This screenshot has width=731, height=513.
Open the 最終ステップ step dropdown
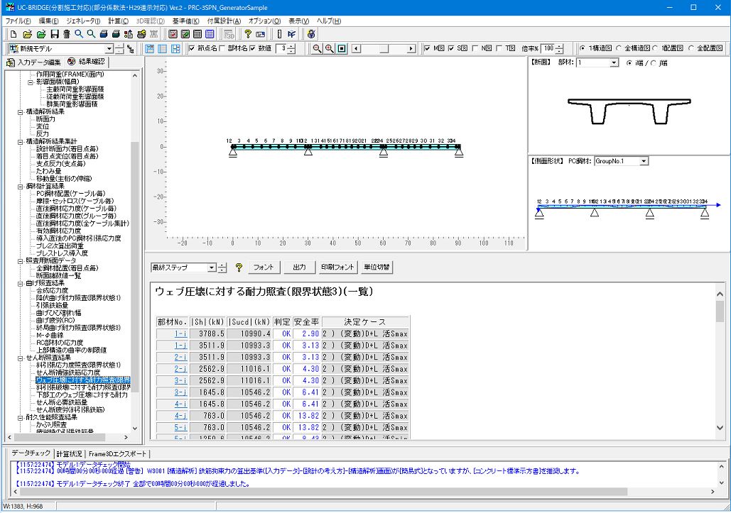tap(211, 267)
